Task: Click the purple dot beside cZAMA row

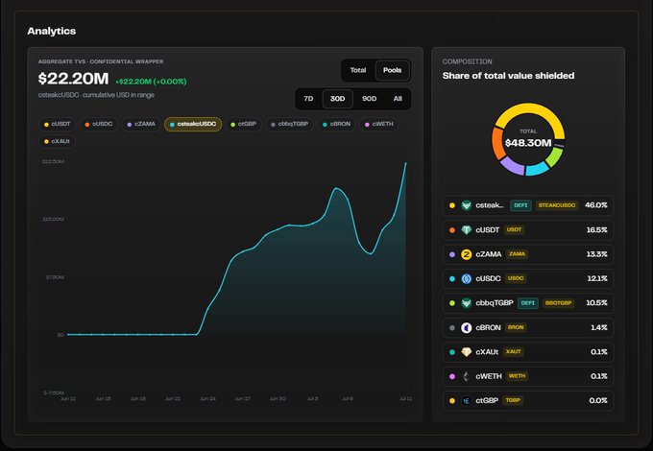Action: (x=452, y=254)
